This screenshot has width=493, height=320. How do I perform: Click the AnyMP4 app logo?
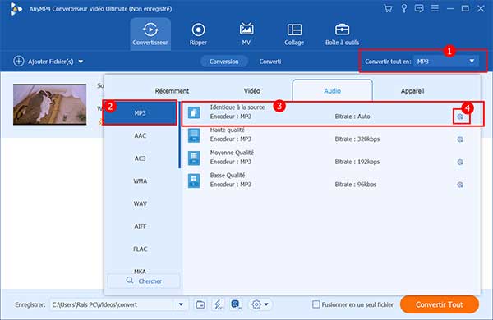16,9
